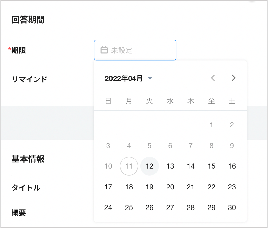Viewport: 268px width, 228px height.
Task: Click the calendar icon in deadline field
Action: [104, 50]
